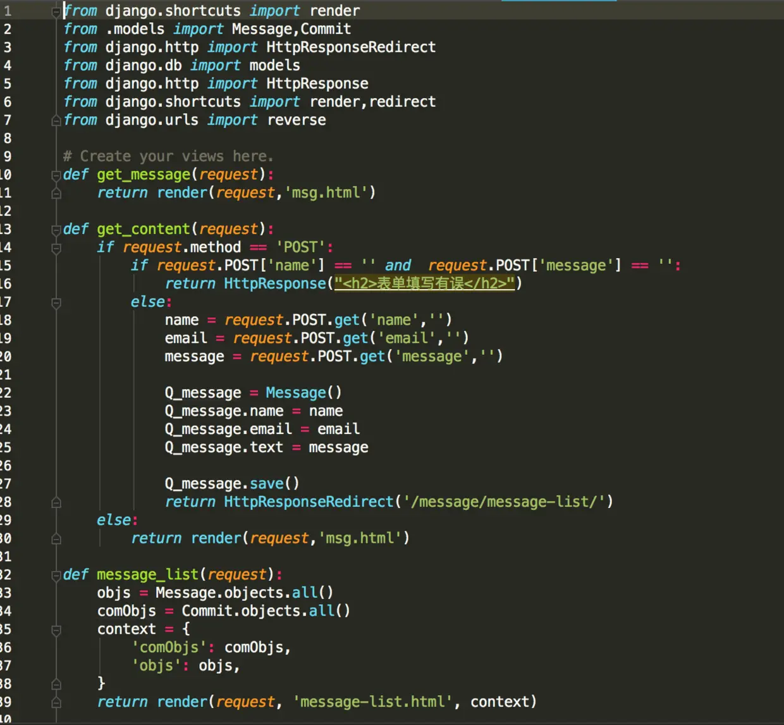Click the word 'reverse' on the django.urls import
This screenshot has height=725, width=784.
click(x=297, y=120)
